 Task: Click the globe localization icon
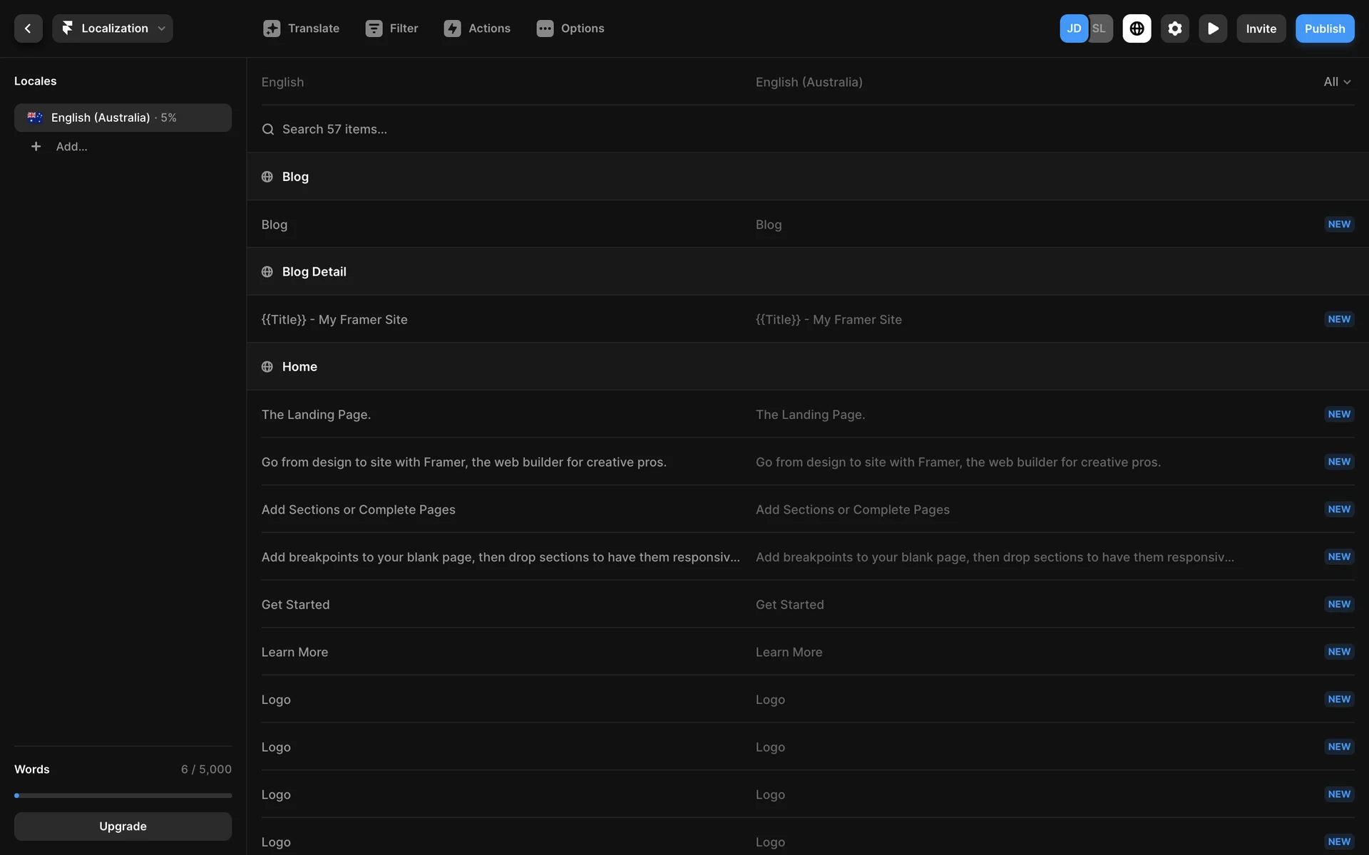pyautogui.click(x=1137, y=28)
